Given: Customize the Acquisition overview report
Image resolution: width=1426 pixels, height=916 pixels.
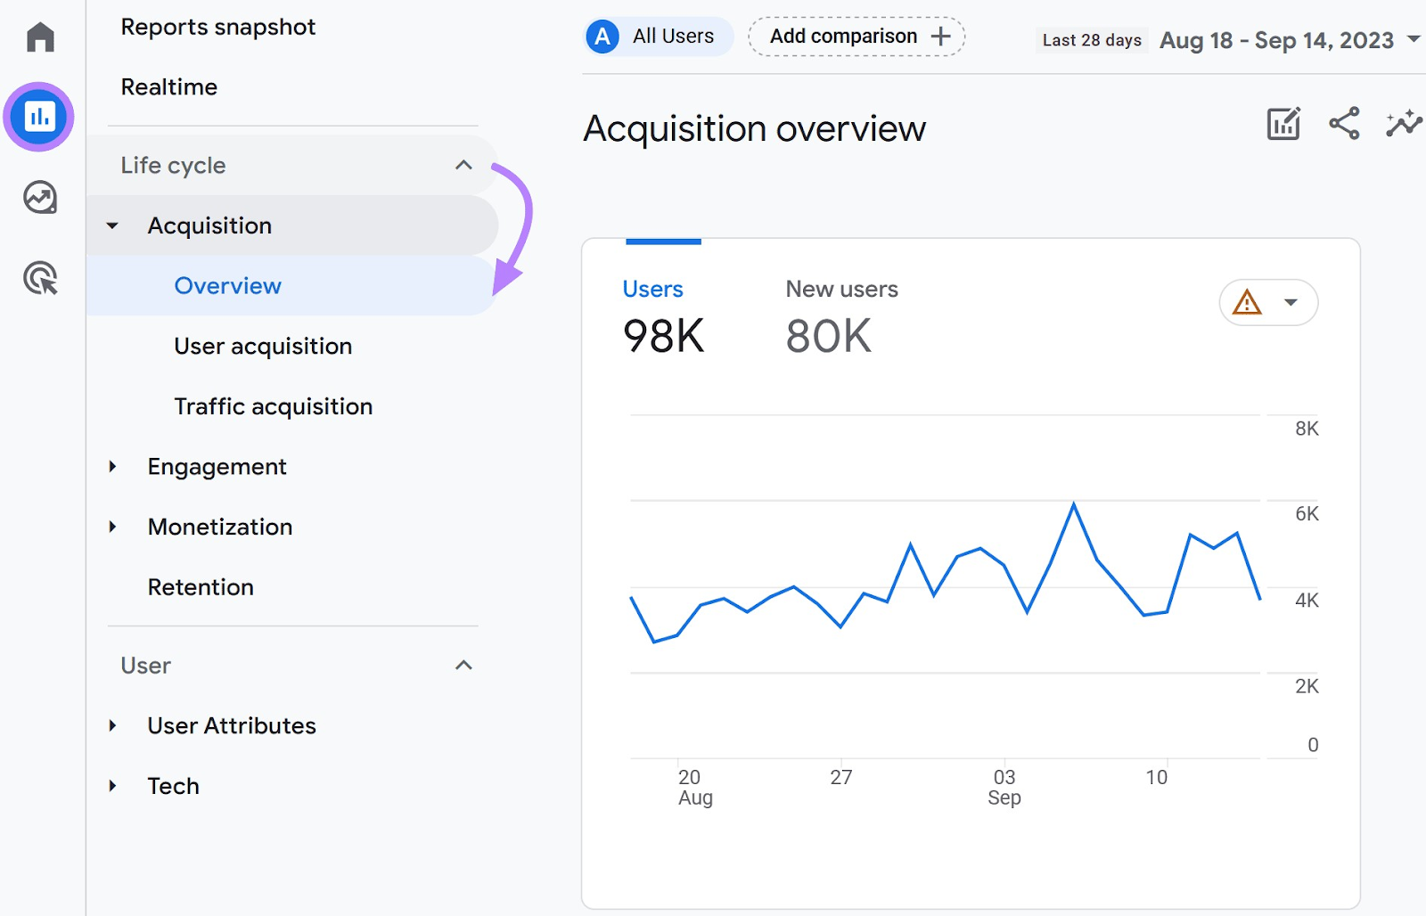Looking at the screenshot, I should [1282, 125].
